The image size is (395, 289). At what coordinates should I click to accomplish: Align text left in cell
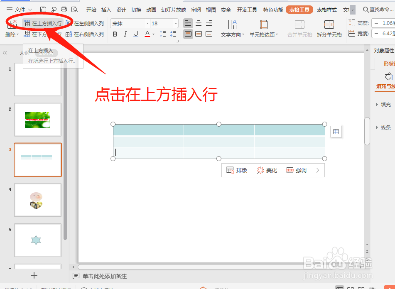click(x=188, y=23)
